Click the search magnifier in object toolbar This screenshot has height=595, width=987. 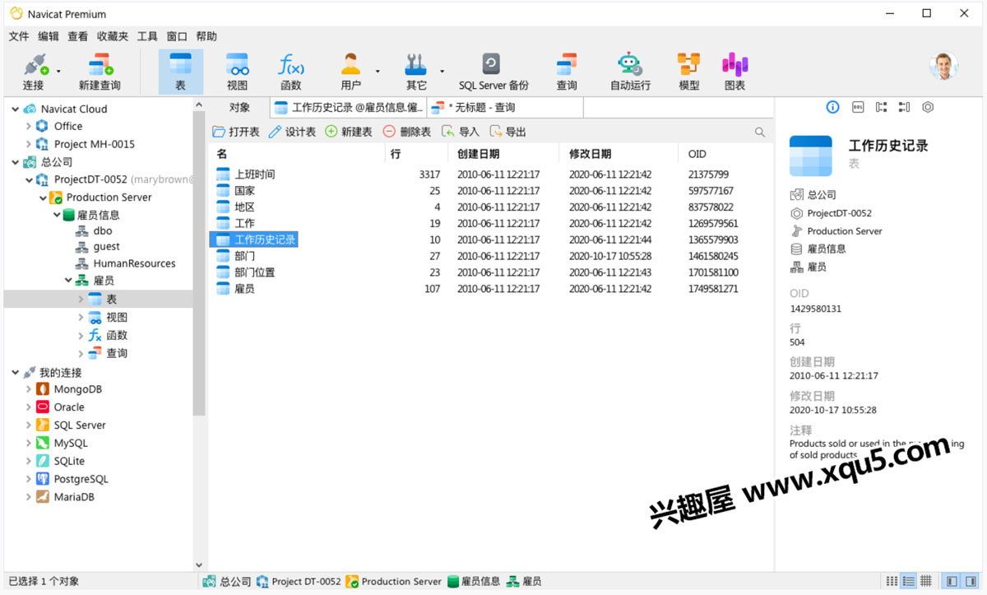point(760,132)
